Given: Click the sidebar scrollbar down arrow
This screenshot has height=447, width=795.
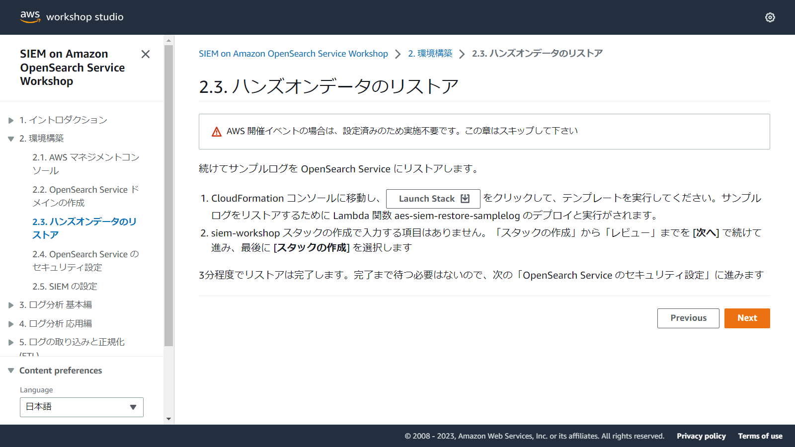Looking at the screenshot, I should [x=169, y=419].
